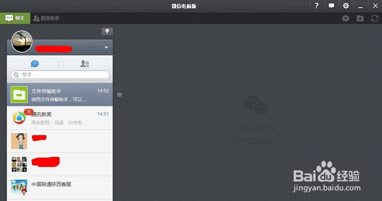The width and height of the screenshot is (382, 201).
Task: Click the file transfer folder arrow icon
Action: coord(360,18)
